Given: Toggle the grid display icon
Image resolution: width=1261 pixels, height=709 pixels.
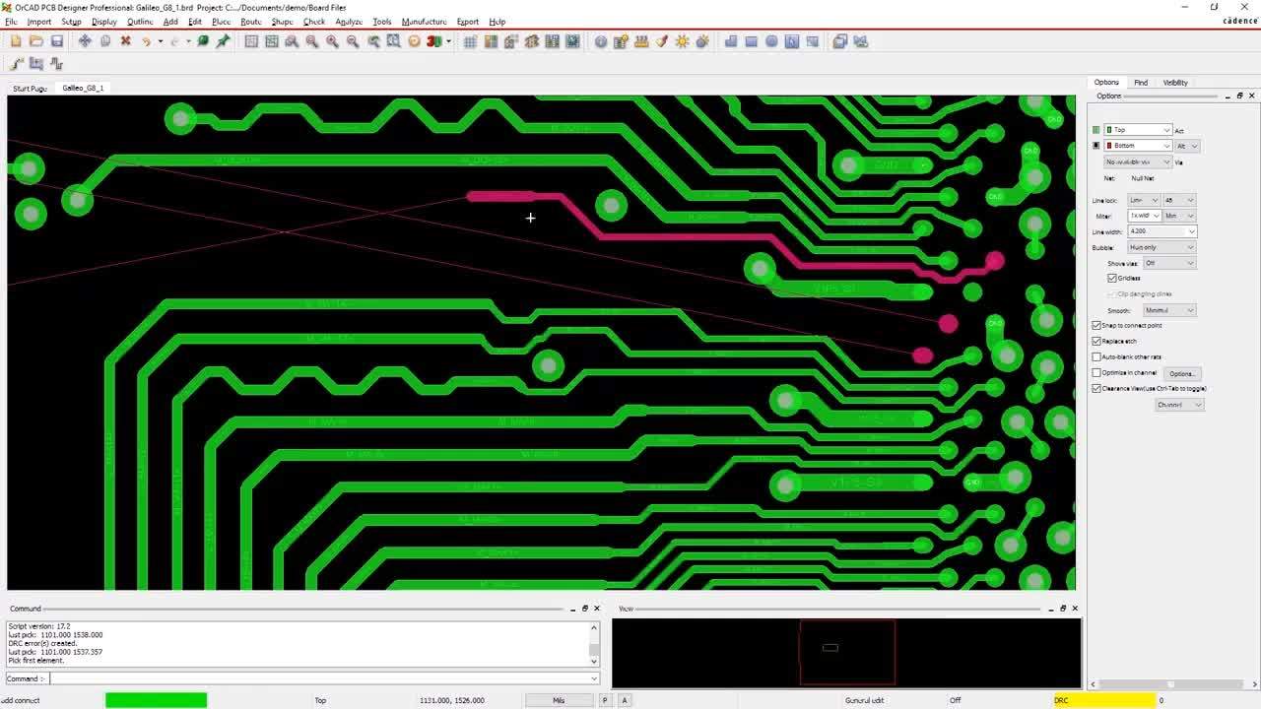Looking at the screenshot, I should [471, 41].
